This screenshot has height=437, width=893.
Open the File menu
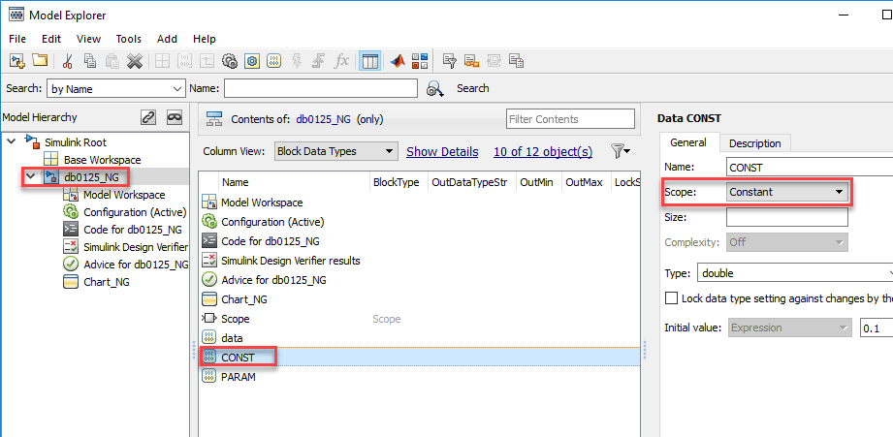(17, 39)
